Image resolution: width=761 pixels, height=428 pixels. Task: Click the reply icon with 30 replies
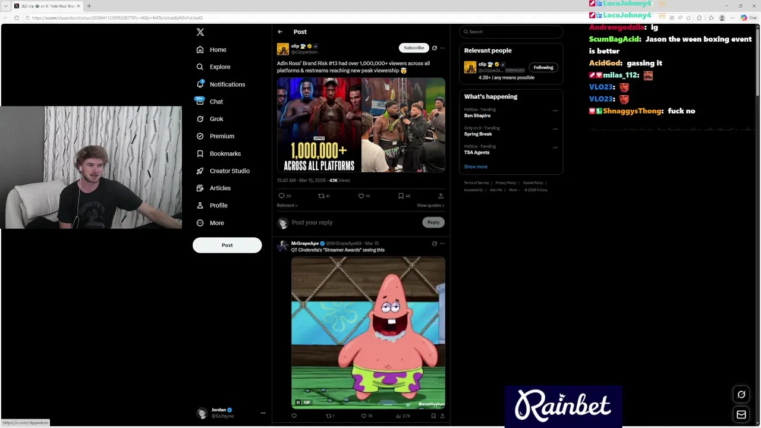coord(282,196)
